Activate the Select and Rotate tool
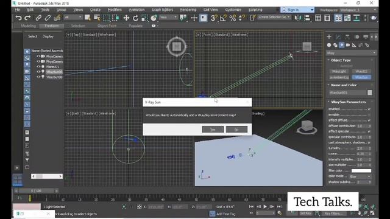 135,18
